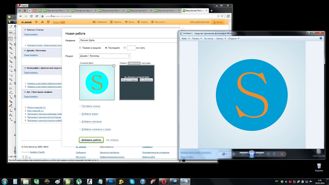Click the Выход logout button
The image size is (329, 185).
pyautogui.click(x=217, y=22)
